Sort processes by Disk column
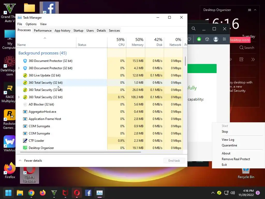The width and height of the screenshot is (265, 199). pos(155,42)
